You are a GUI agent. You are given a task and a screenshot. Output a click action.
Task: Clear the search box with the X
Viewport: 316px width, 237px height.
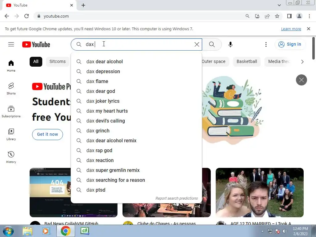coord(197,44)
